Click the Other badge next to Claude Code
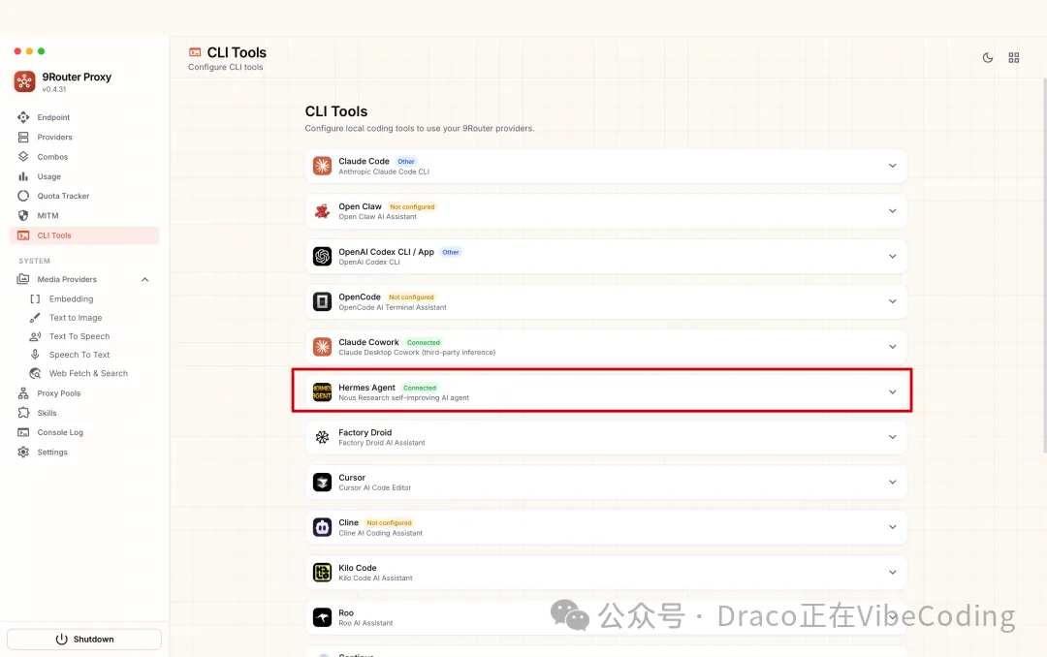Viewport: 1047px width, 657px height. click(x=406, y=162)
